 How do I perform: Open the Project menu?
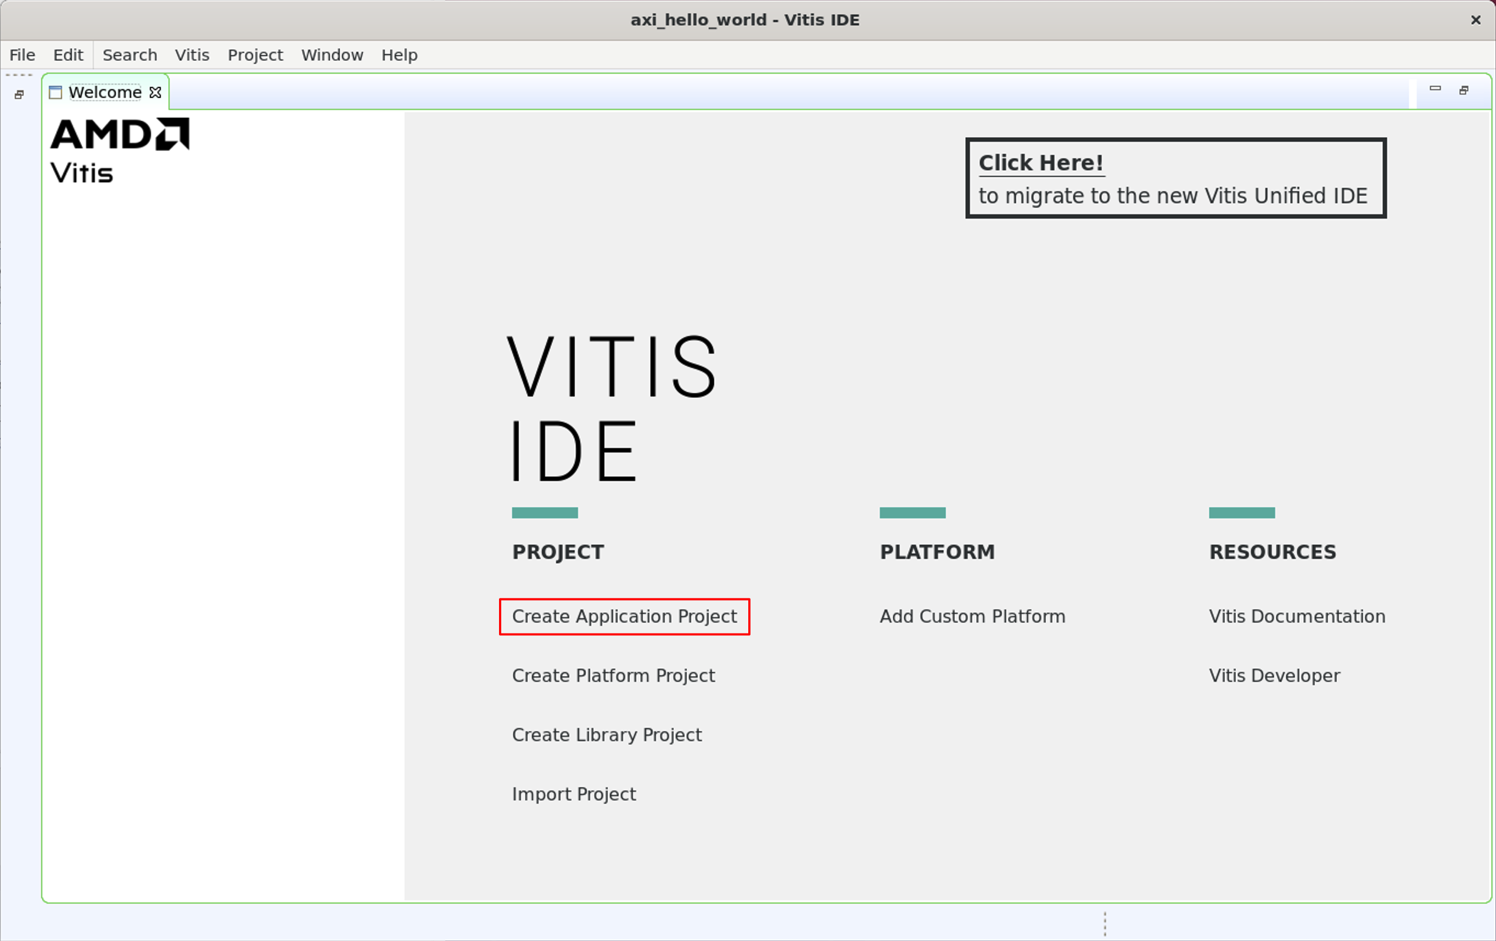(255, 55)
